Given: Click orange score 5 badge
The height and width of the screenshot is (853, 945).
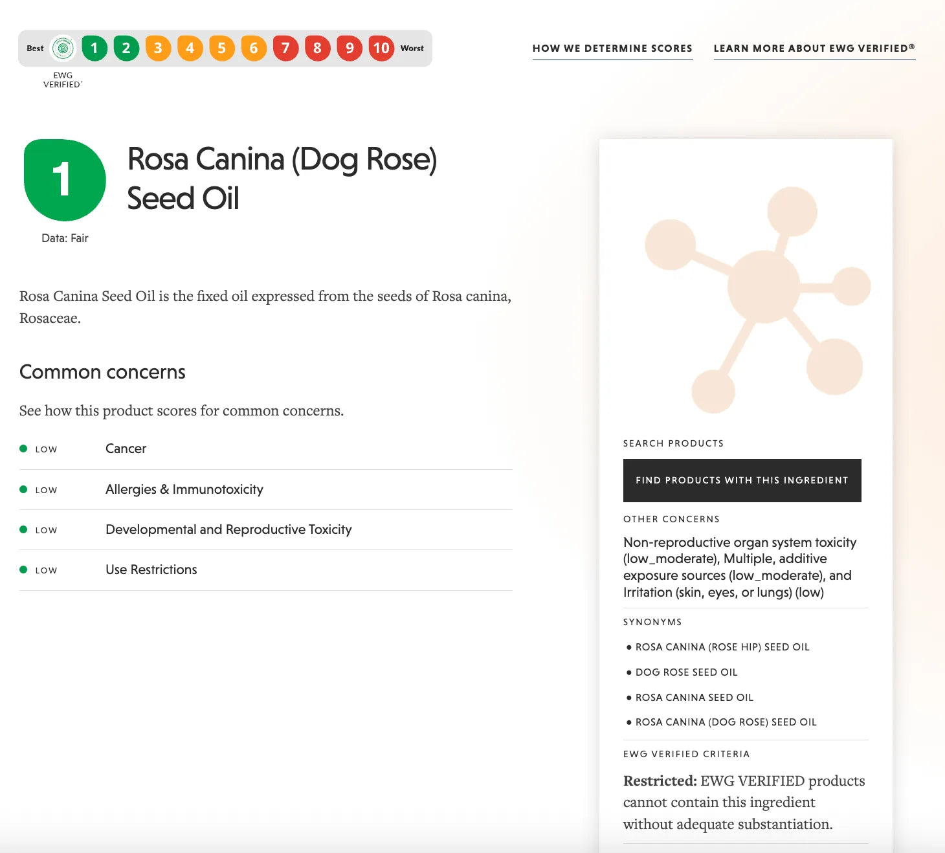Looking at the screenshot, I should point(221,49).
